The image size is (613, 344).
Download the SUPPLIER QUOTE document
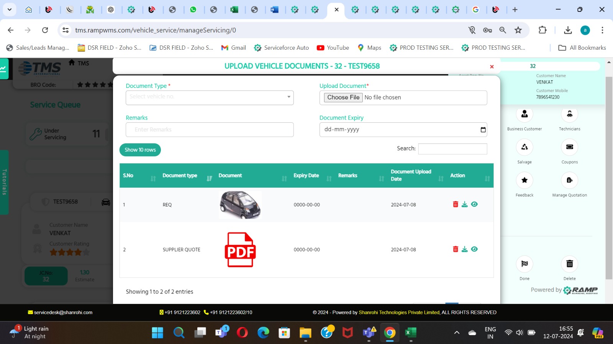(465, 249)
